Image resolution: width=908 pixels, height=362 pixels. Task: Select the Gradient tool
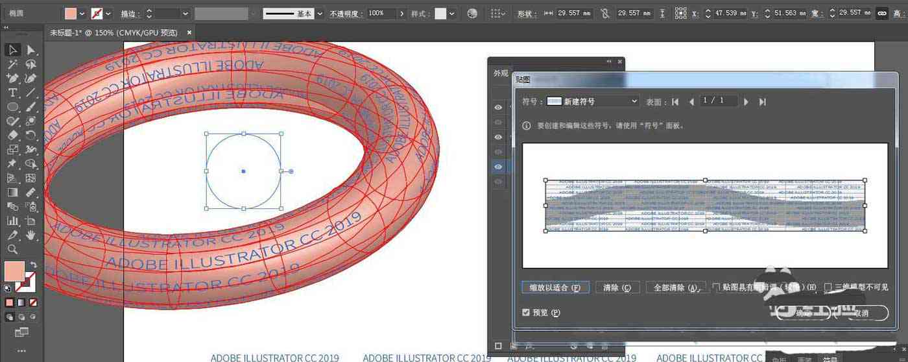(12, 193)
